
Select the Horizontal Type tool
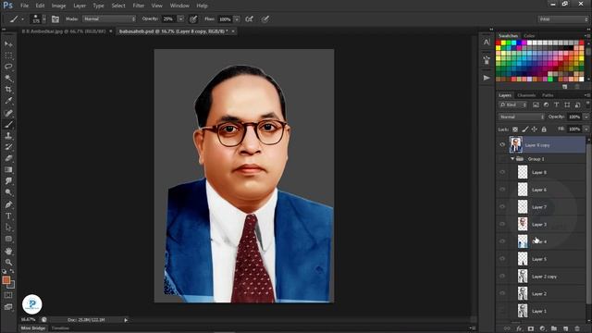point(8,216)
